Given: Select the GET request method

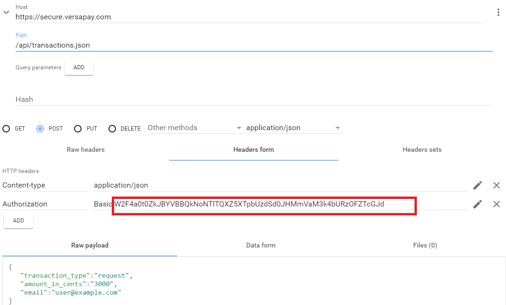Looking at the screenshot, I should [7, 128].
